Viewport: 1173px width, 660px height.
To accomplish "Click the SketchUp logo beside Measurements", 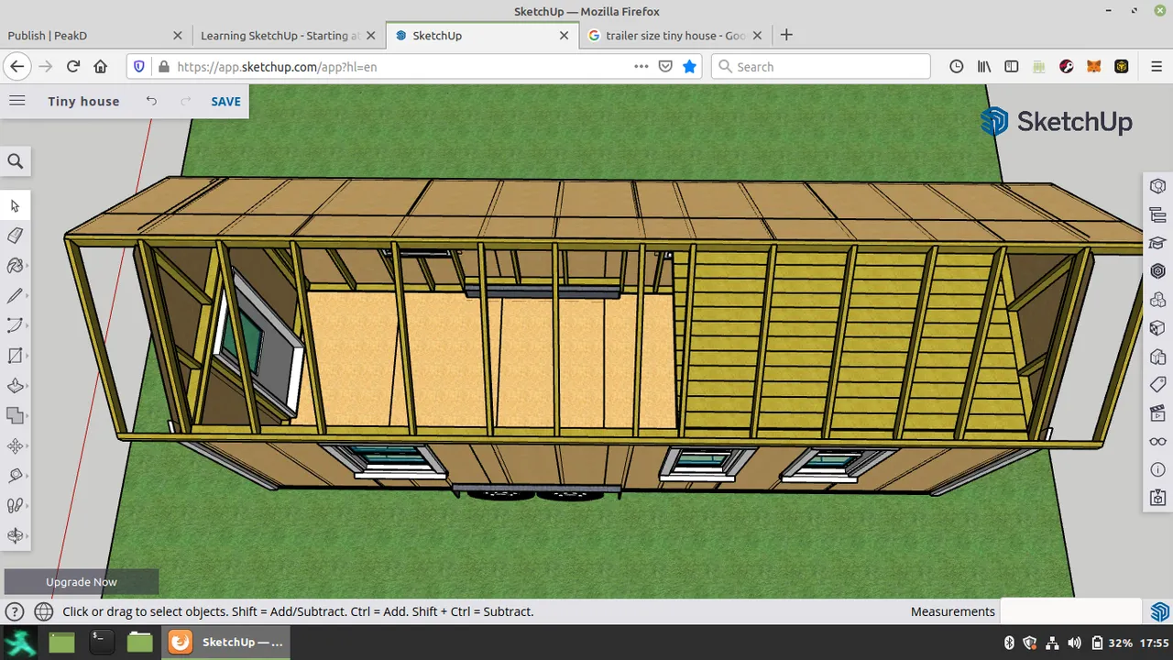I will tap(1159, 611).
